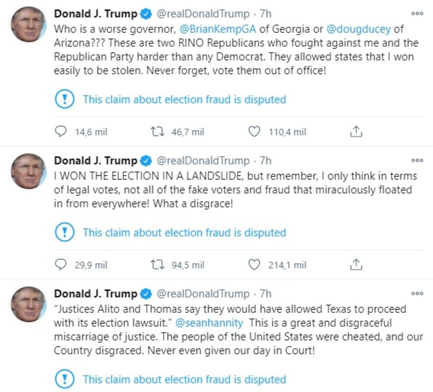
Task: Click the exclamation info icon on second tweet
Action: (x=65, y=233)
